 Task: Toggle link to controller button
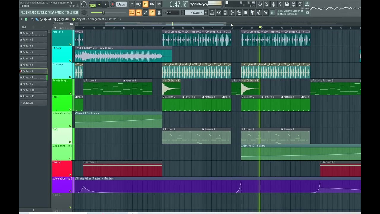pos(152,12)
